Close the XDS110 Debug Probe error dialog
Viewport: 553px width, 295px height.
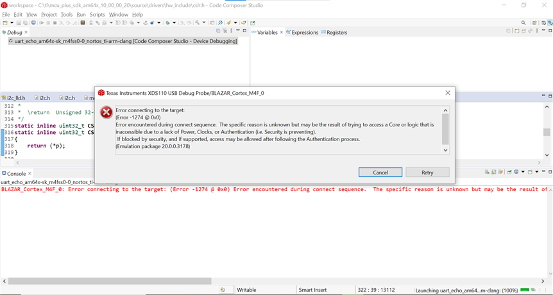coord(448,93)
